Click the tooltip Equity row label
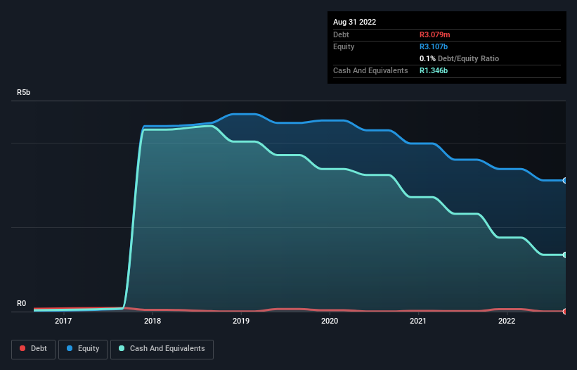The width and height of the screenshot is (577, 370). pyautogui.click(x=344, y=46)
